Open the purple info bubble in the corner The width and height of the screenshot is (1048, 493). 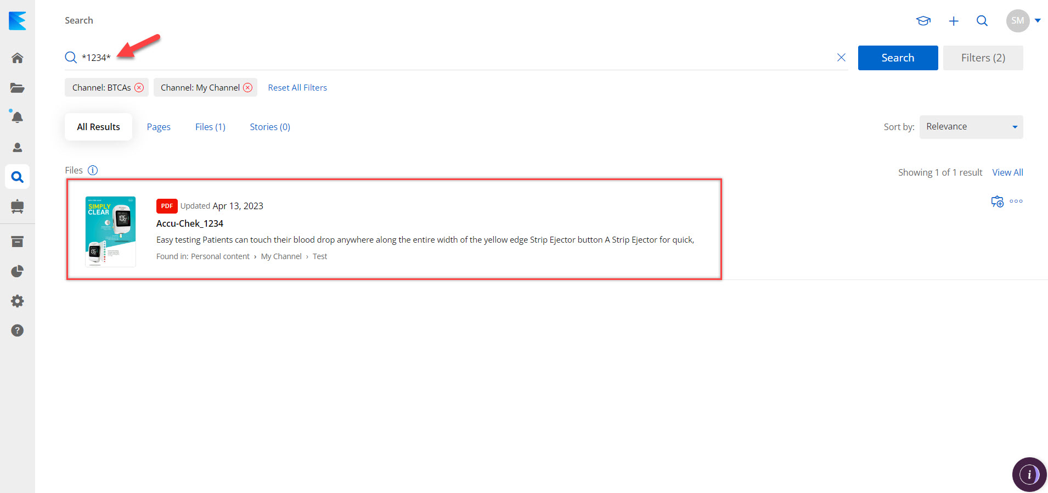[x=1029, y=474]
